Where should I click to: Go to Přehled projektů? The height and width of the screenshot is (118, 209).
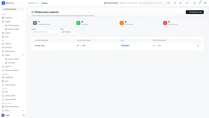[x=13, y=25]
